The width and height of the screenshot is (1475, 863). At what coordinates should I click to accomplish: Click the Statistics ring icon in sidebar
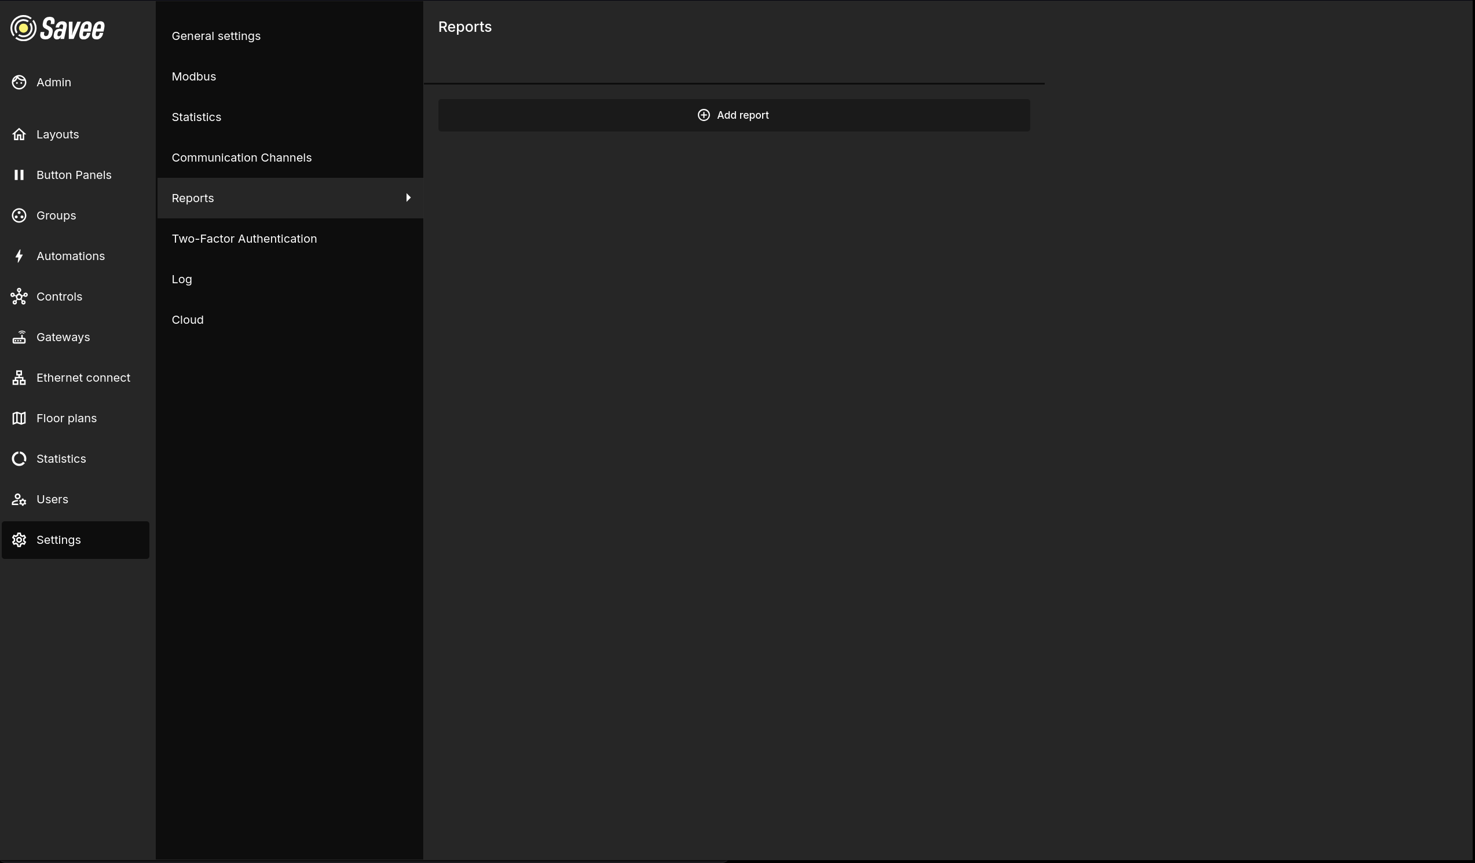19,459
